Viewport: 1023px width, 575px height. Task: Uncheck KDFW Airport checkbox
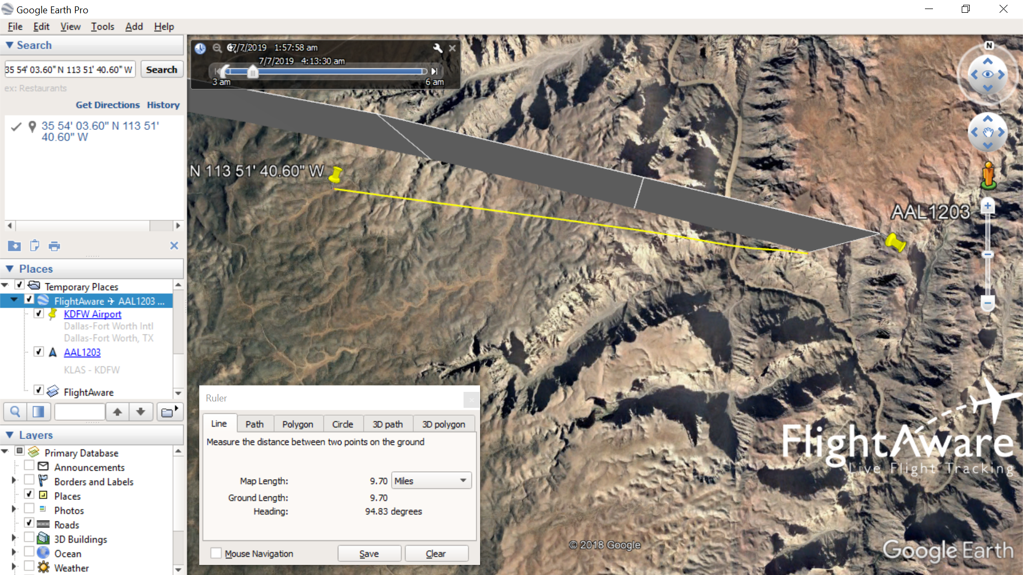coord(39,313)
